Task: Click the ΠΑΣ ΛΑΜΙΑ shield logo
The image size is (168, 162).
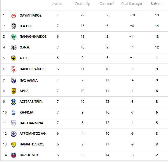Action: point(14,80)
